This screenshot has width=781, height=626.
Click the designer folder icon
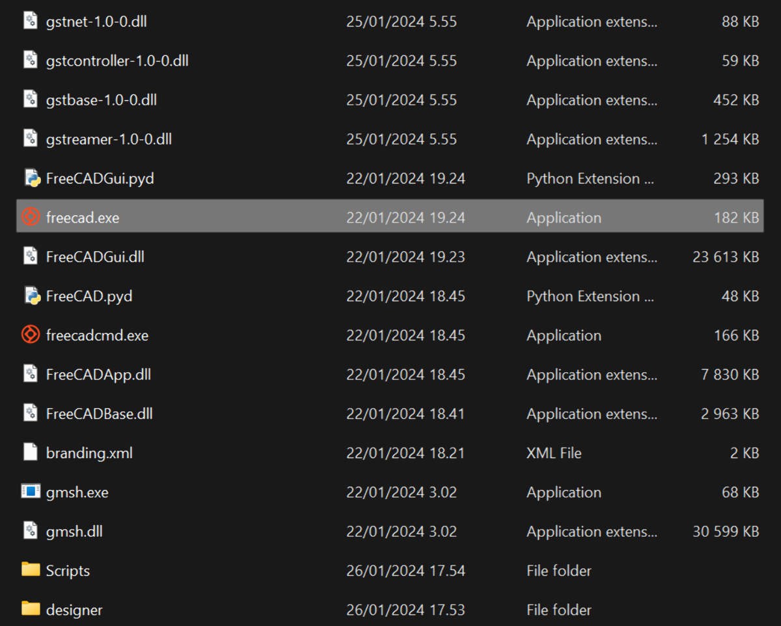click(x=31, y=609)
